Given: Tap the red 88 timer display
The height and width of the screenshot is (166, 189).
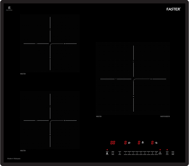Looking at the screenshot, I should 113,143.
